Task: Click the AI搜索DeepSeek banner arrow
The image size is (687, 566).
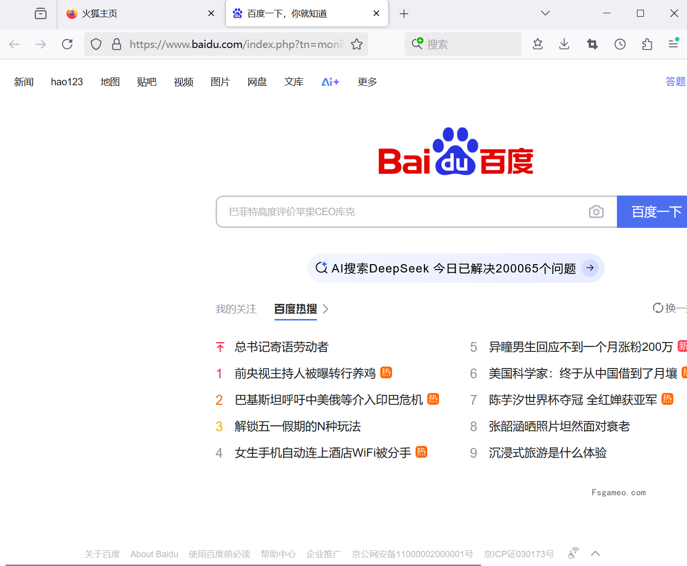Action: (x=589, y=268)
